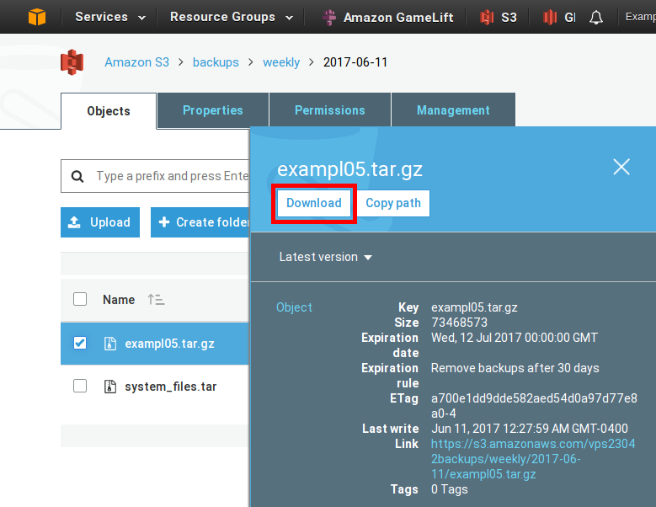The image size is (656, 507).
Task: Click the sort arrow beside Name
Action: (156, 300)
